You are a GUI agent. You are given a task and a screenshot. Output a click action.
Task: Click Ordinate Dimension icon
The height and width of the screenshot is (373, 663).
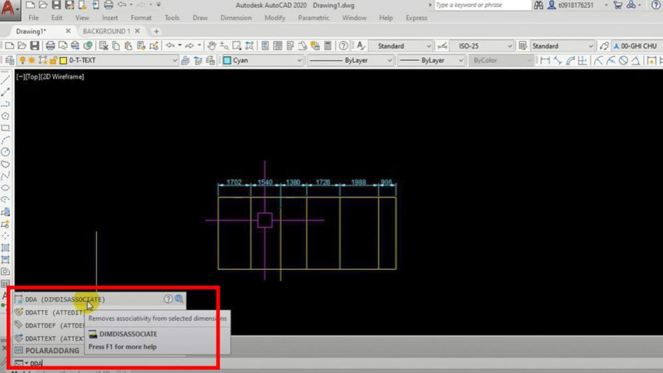[583, 60]
